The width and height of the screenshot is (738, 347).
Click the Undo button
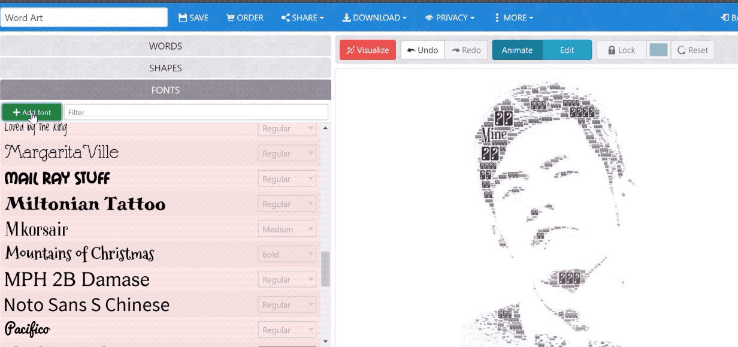click(x=422, y=50)
